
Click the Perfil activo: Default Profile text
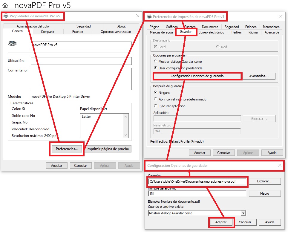[177, 141]
